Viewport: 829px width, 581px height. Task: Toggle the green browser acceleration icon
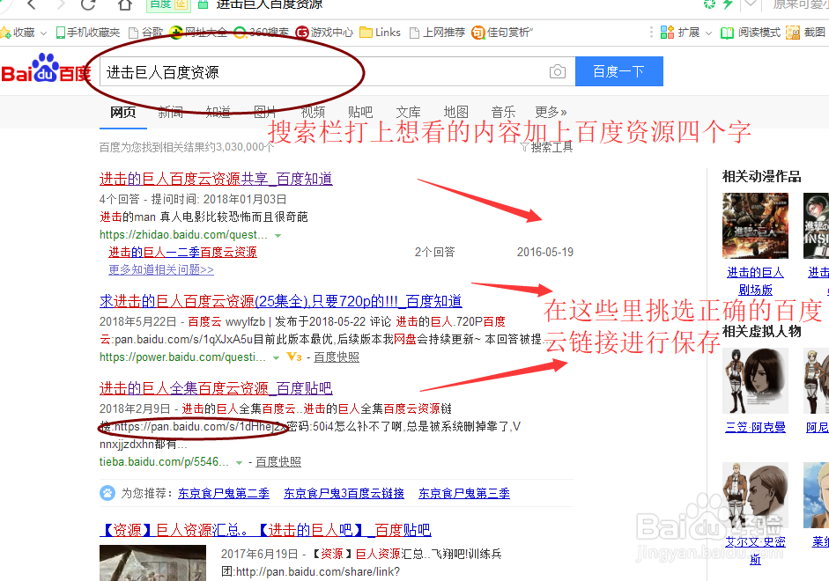[x=710, y=5]
